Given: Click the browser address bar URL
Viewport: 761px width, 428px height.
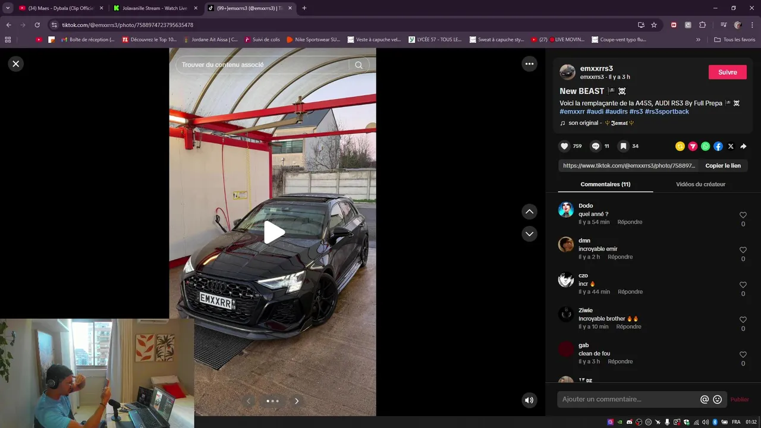Looking at the screenshot, I should [x=127, y=25].
